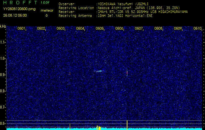Click the observer name YOSHIKAWA Yasufumi /JG2MLI
The width and height of the screenshot is (205, 130).
tap(123, 4)
